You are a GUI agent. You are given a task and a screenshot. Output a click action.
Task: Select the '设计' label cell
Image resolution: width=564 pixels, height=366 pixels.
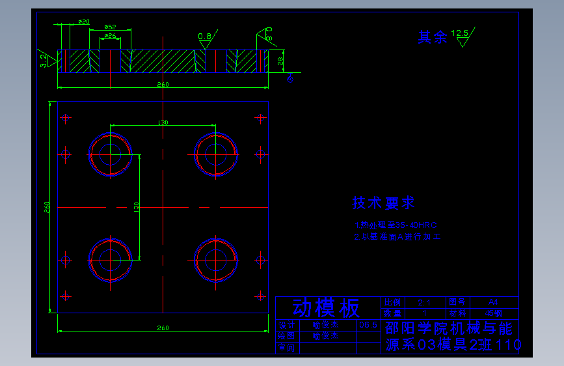point(287,325)
